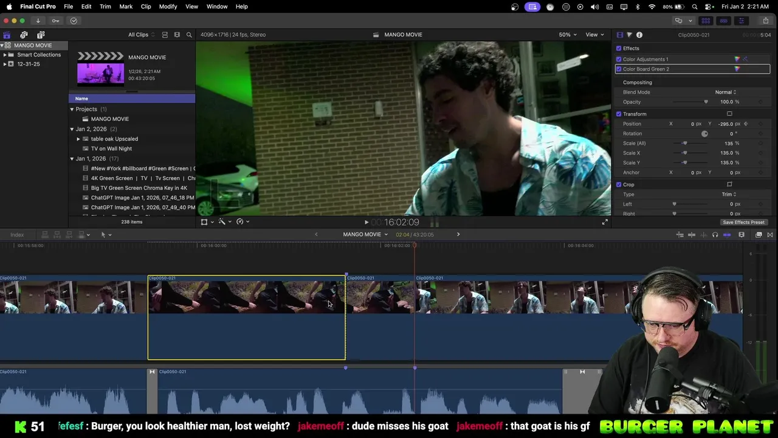
Task: Uncheck the Transform checkbox
Action: click(619, 114)
